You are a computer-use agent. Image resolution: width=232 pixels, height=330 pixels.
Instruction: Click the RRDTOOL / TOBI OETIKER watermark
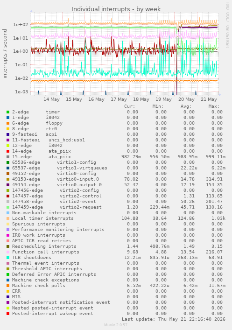coord(228,25)
